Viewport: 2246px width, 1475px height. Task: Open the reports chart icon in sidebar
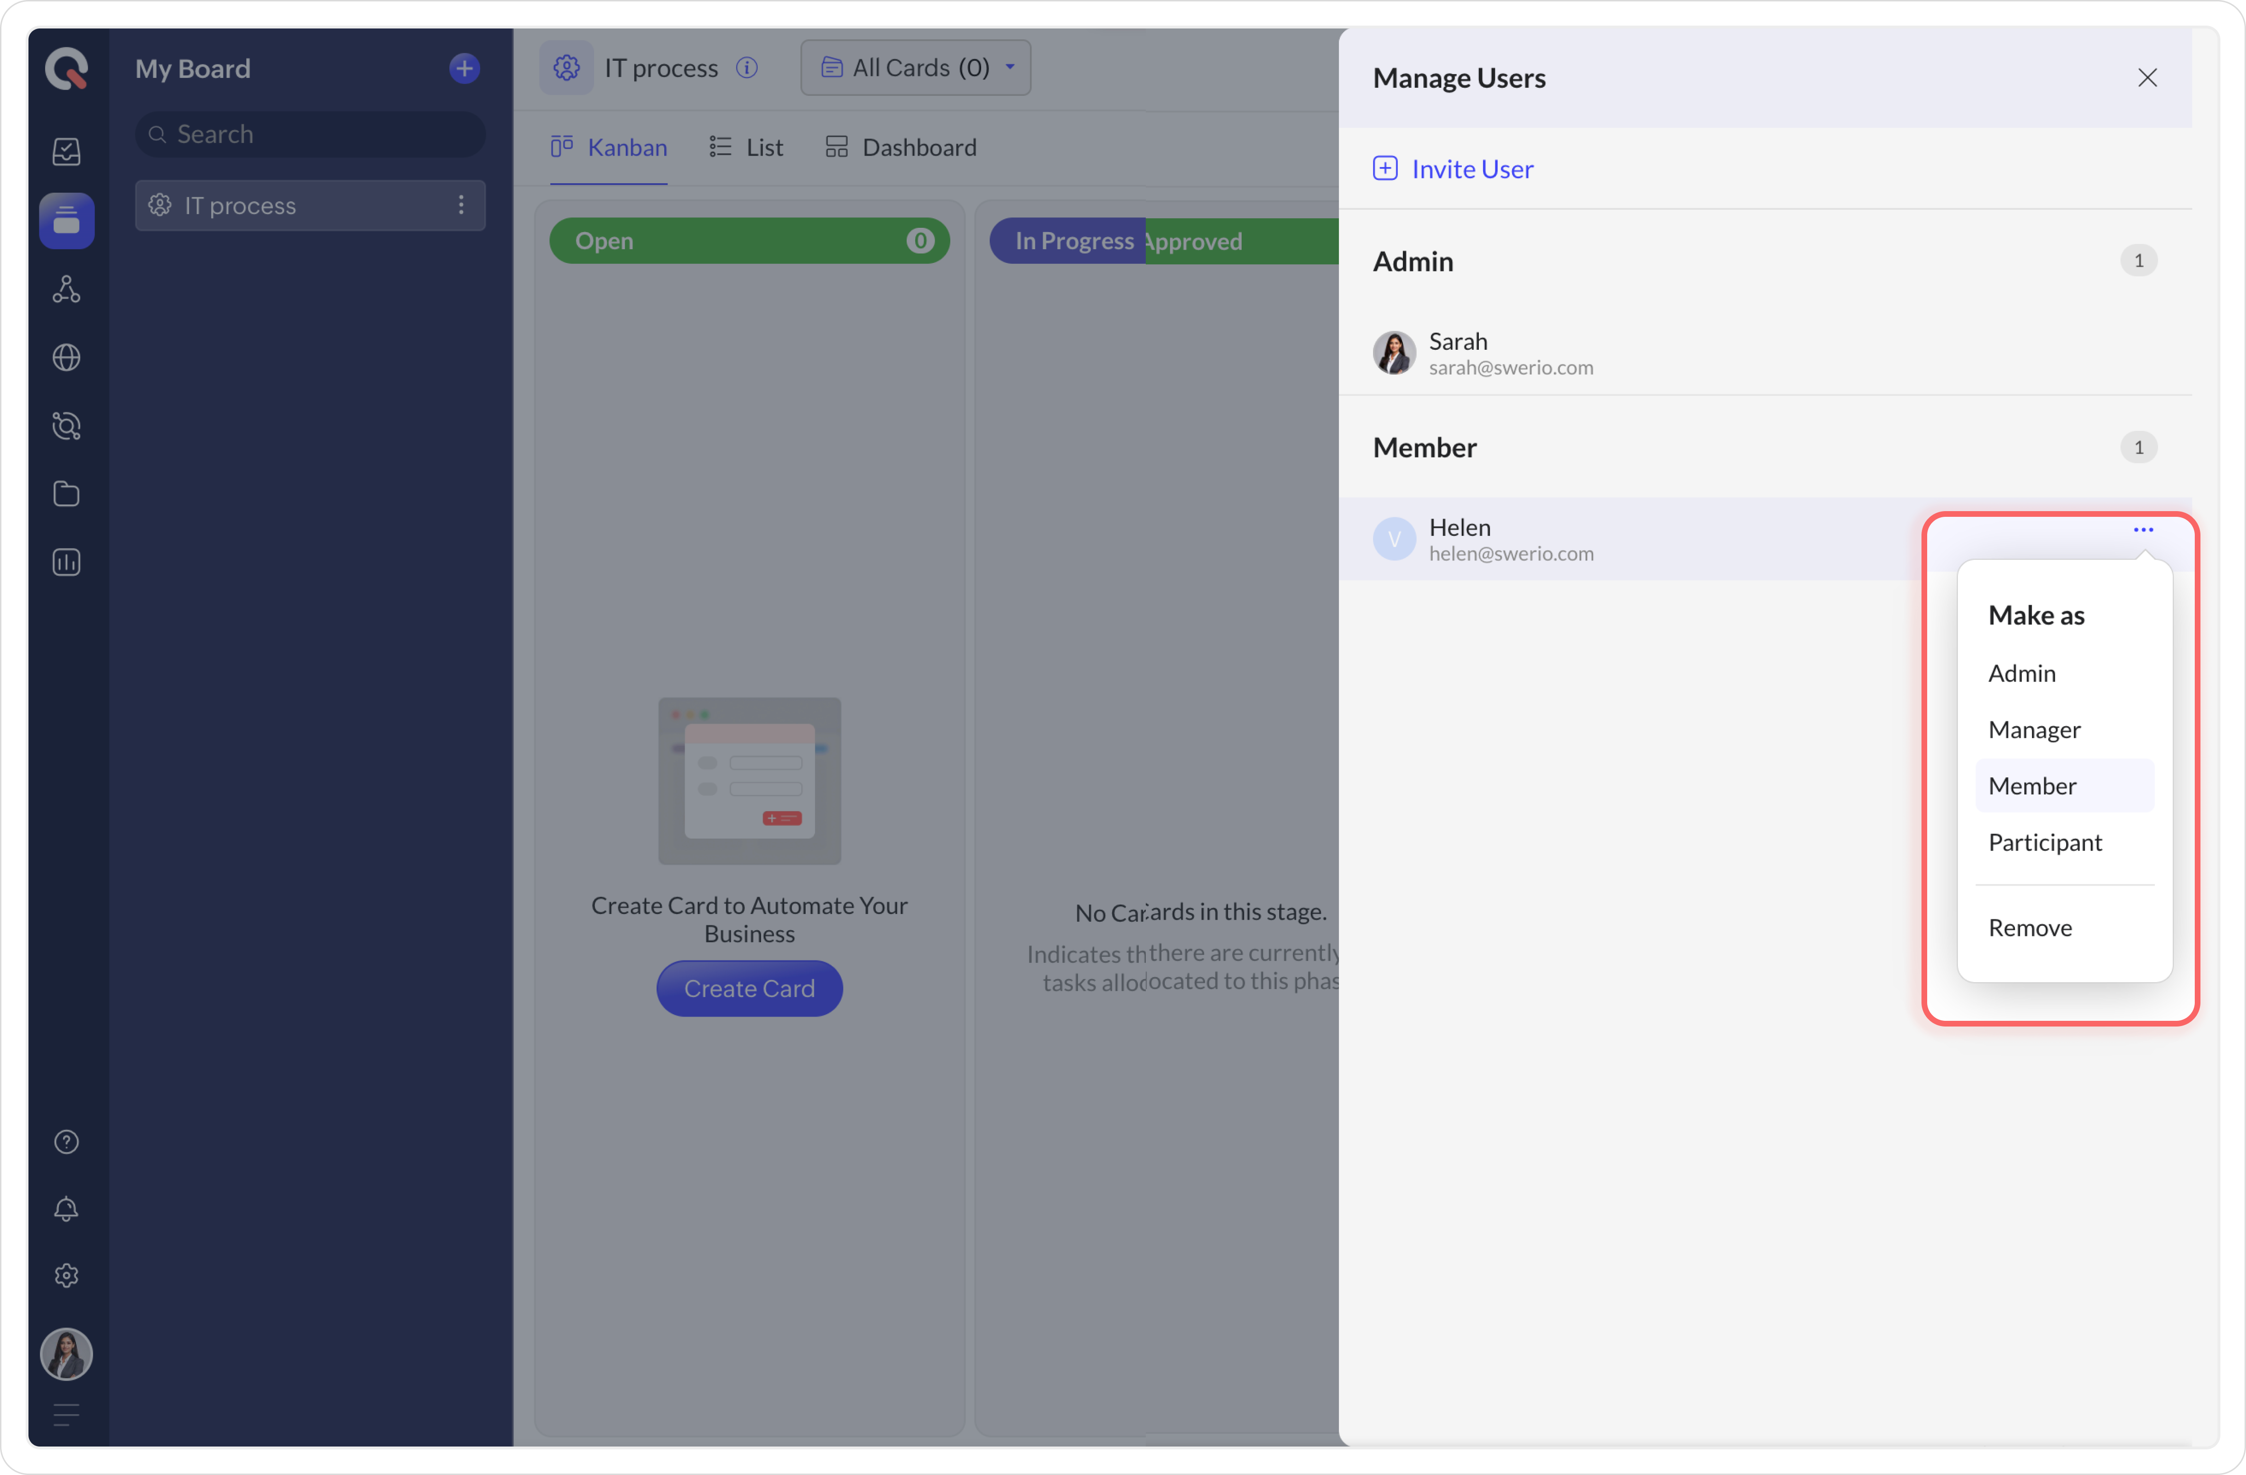pos(66,562)
